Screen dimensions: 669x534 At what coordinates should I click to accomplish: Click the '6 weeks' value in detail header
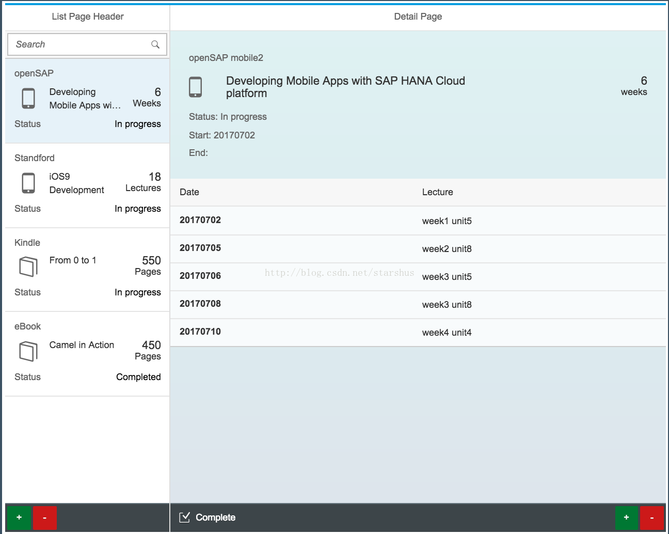click(x=634, y=86)
